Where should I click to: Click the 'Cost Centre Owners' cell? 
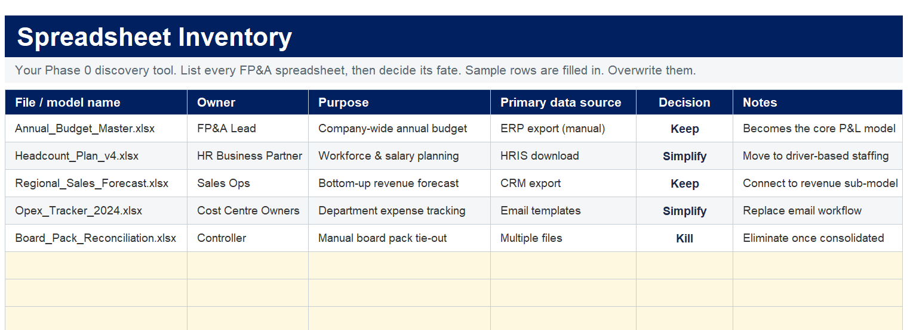(x=248, y=211)
